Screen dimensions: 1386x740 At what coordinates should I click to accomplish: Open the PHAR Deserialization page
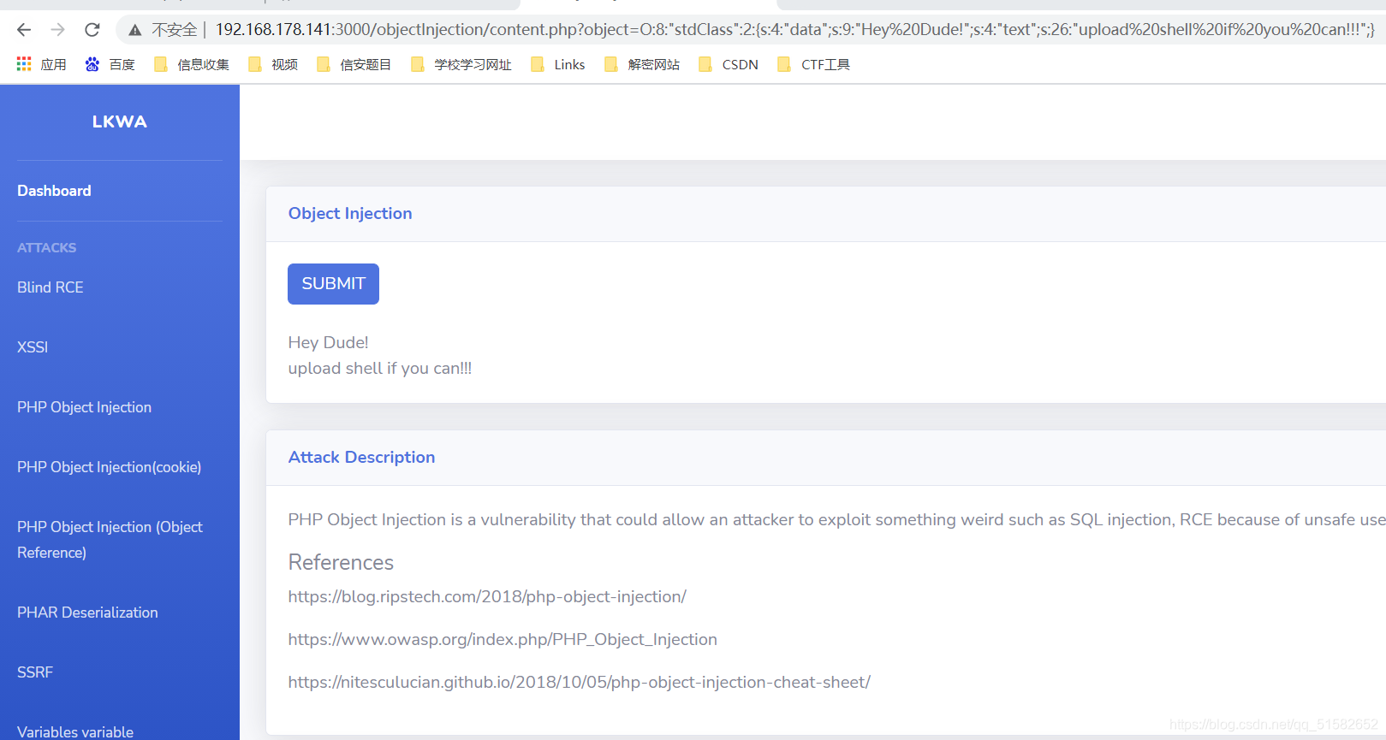[87, 613]
